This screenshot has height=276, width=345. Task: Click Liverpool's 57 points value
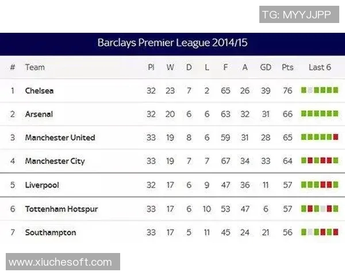tap(287, 185)
